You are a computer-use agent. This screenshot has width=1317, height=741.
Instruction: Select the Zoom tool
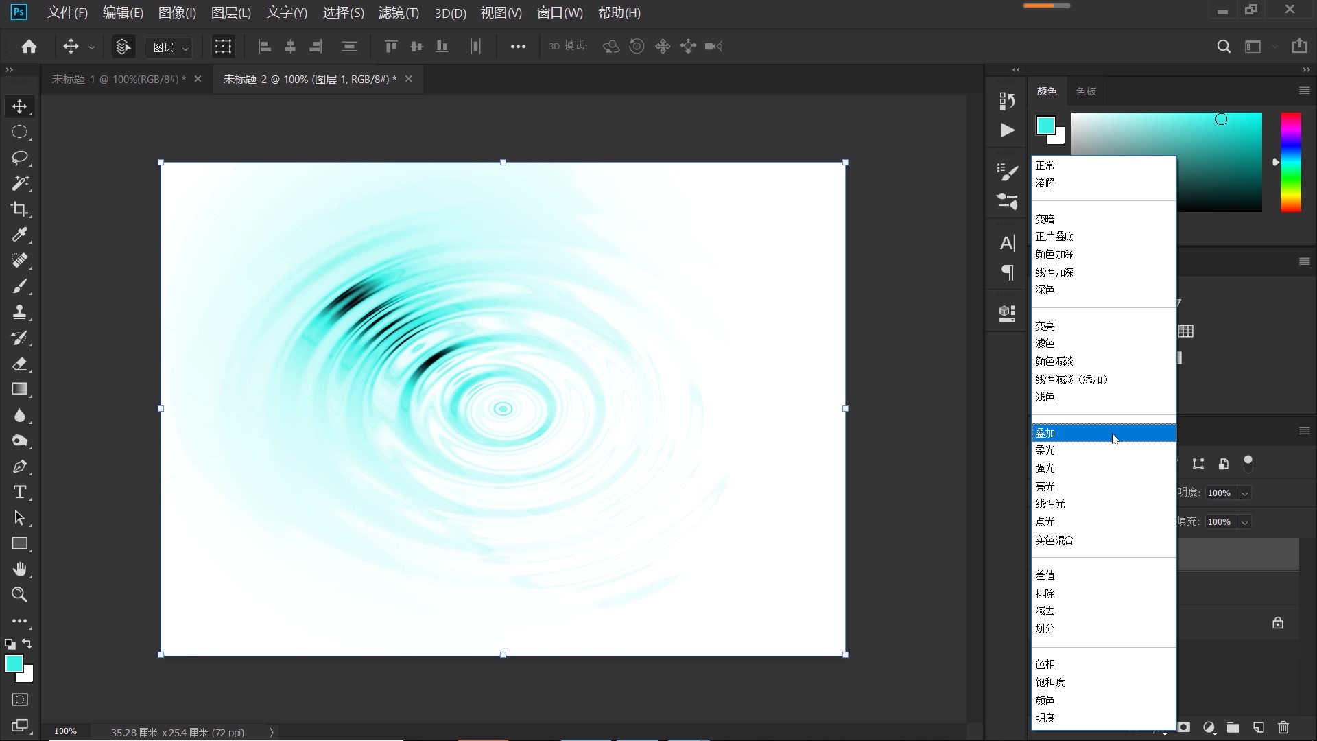(x=19, y=595)
